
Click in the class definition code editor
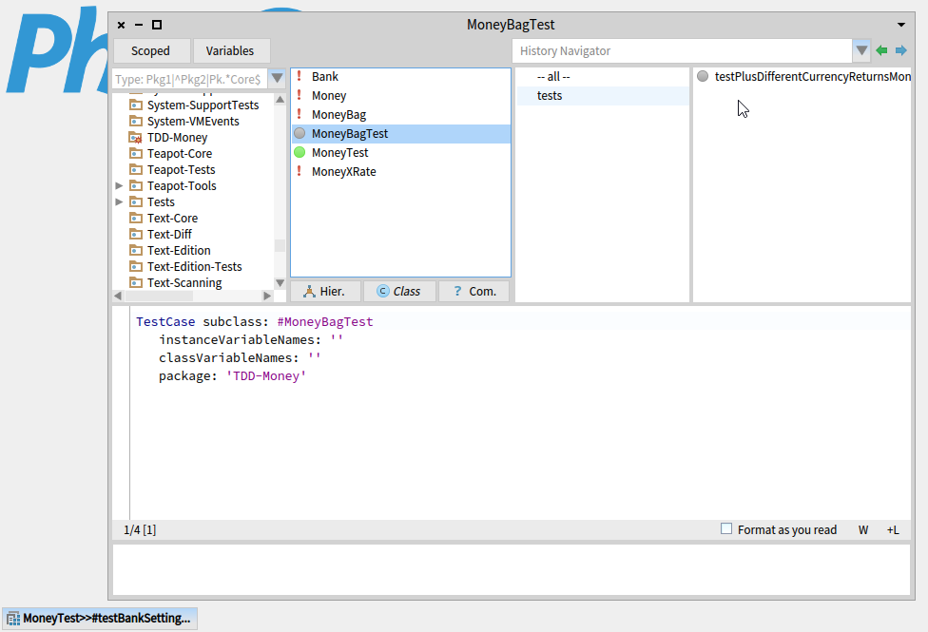click(x=520, y=413)
